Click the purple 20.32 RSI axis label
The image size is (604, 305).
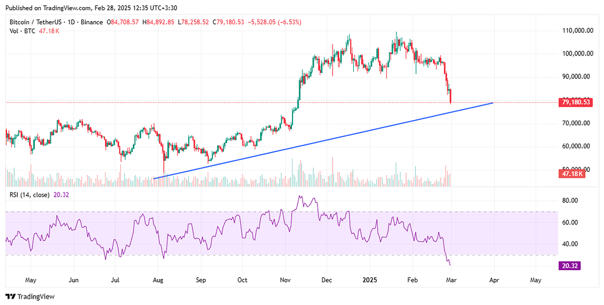tap(570, 266)
